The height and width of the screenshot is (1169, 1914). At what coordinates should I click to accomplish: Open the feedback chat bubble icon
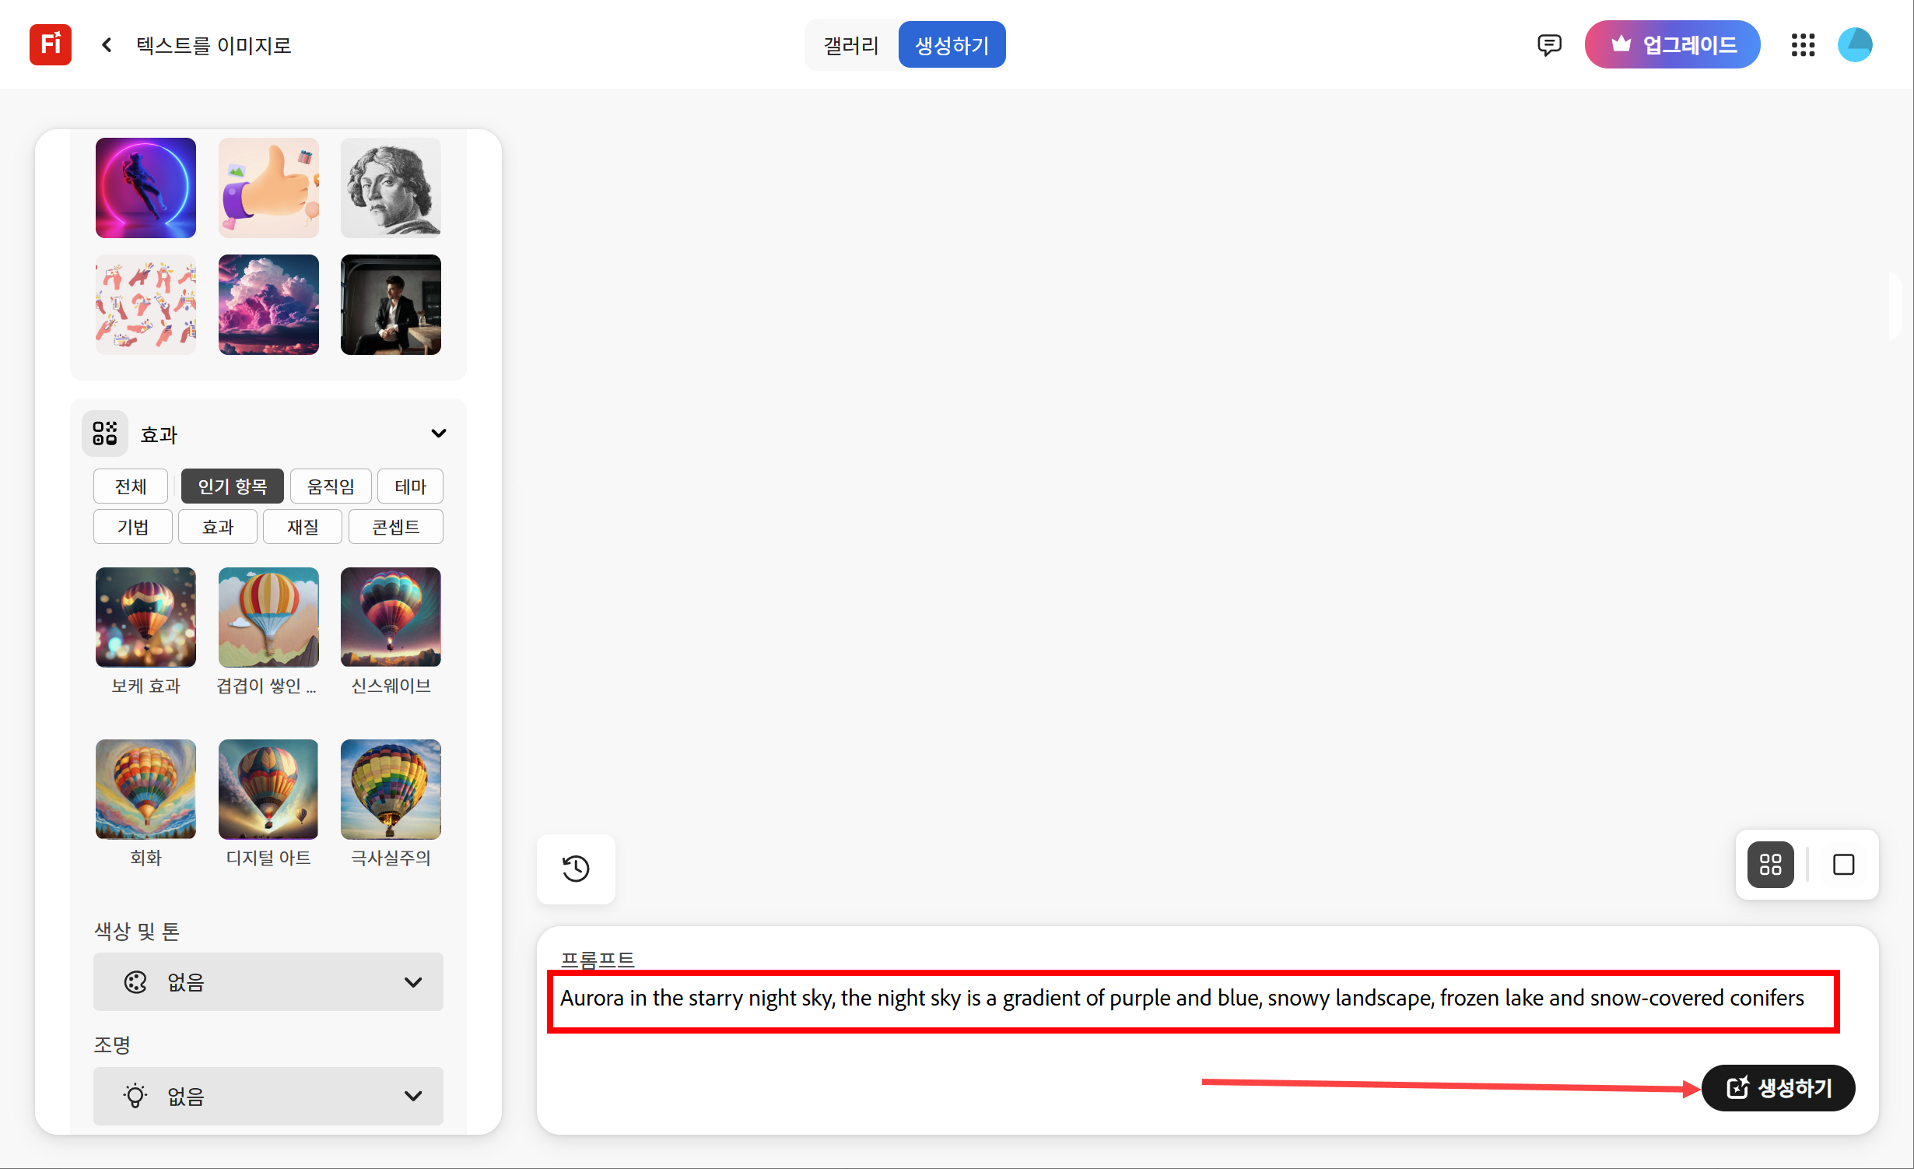pyautogui.click(x=1548, y=45)
